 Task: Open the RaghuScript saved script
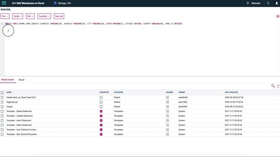pos(12,102)
